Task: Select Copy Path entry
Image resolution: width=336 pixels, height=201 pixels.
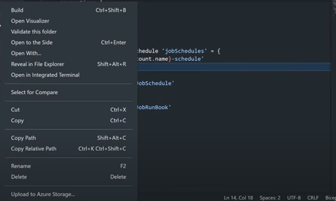Action: pyautogui.click(x=68, y=138)
